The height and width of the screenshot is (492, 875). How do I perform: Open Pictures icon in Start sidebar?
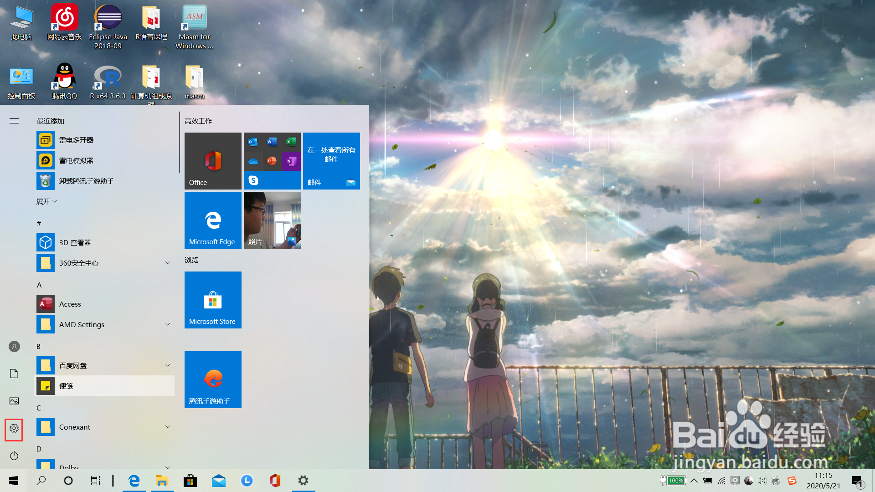(x=14, y=401)
